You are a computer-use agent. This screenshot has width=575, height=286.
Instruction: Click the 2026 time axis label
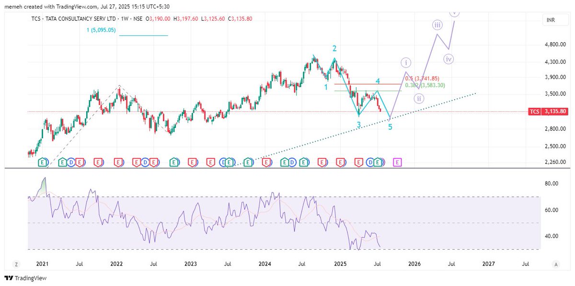click(414, 263)
